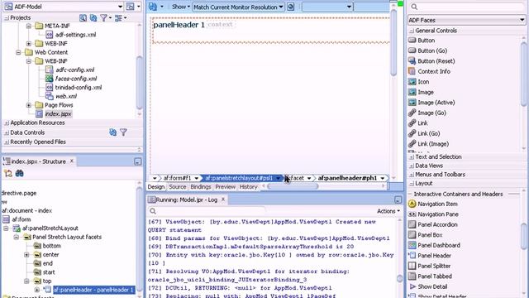This screenshot has height=298, width=529.
Task: Open the af:form#f1 breadcrumb dropdown arrow
Action: pos(197,178)
